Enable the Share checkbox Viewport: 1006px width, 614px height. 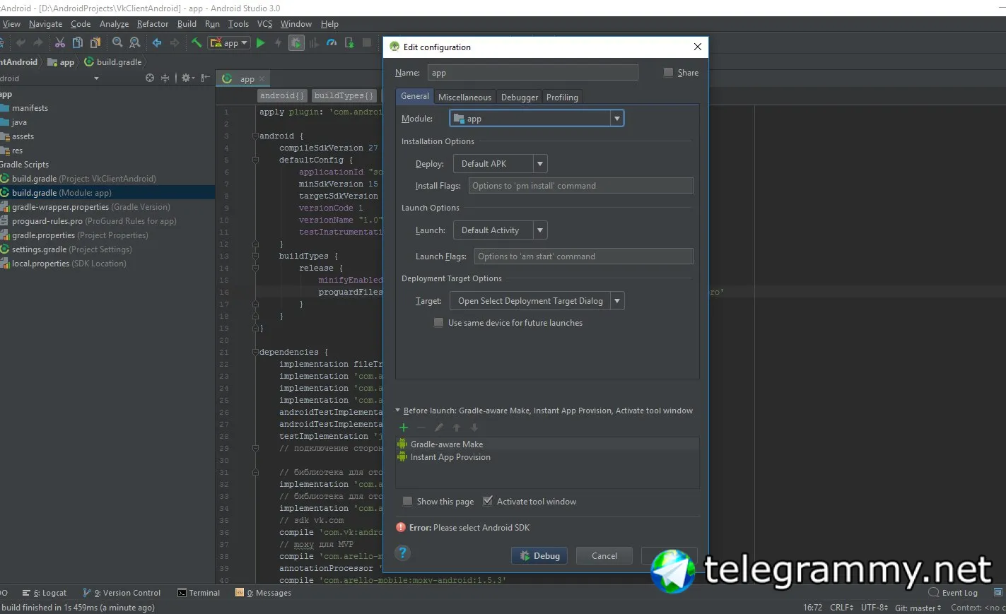click(x=668, y=73)
